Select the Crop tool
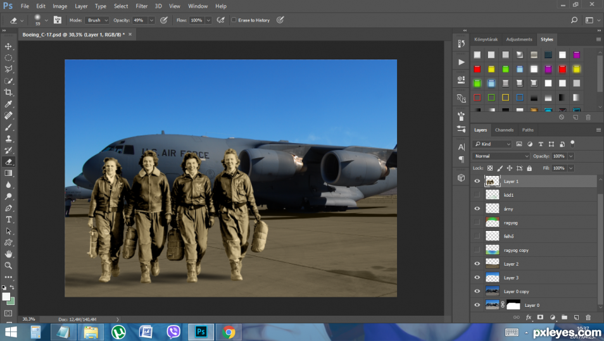Image resolution: width=604 pixels, height=341 pixels. (x=8, y=92)
